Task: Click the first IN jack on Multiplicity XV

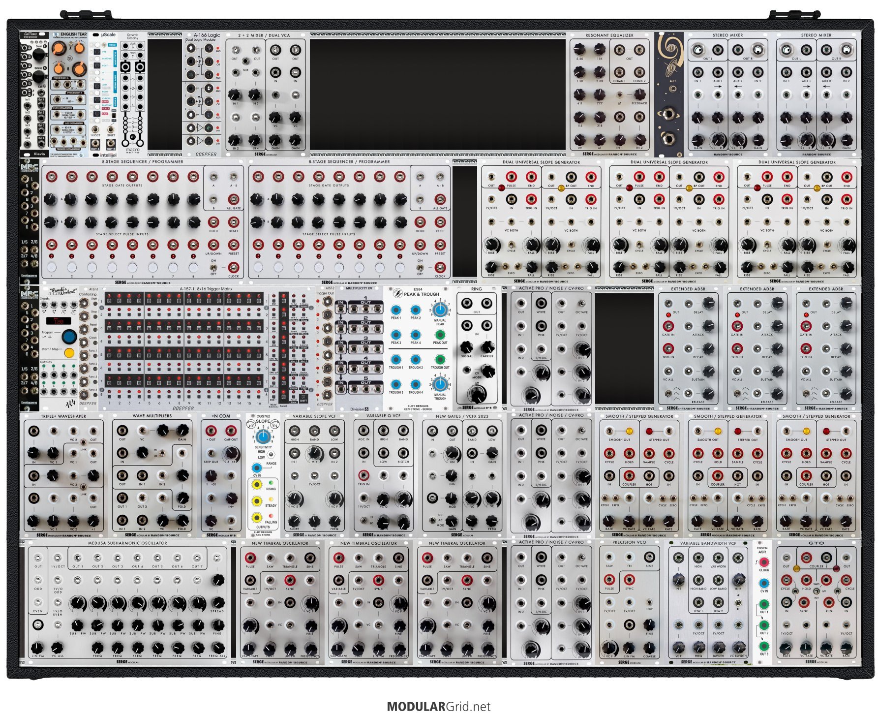Action: point(341,309)
